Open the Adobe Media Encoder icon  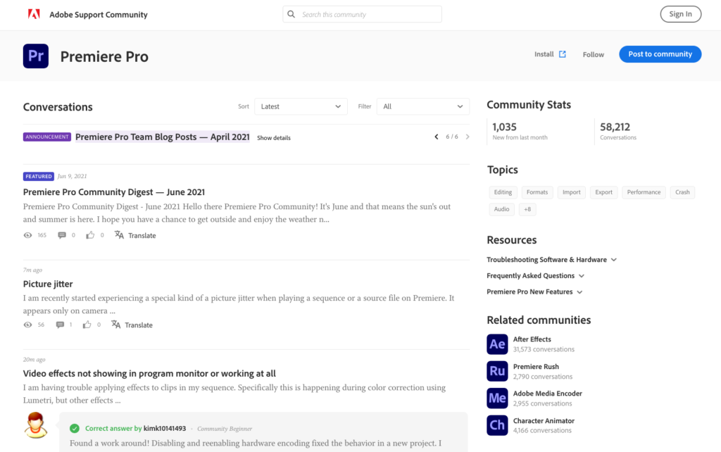497,398
